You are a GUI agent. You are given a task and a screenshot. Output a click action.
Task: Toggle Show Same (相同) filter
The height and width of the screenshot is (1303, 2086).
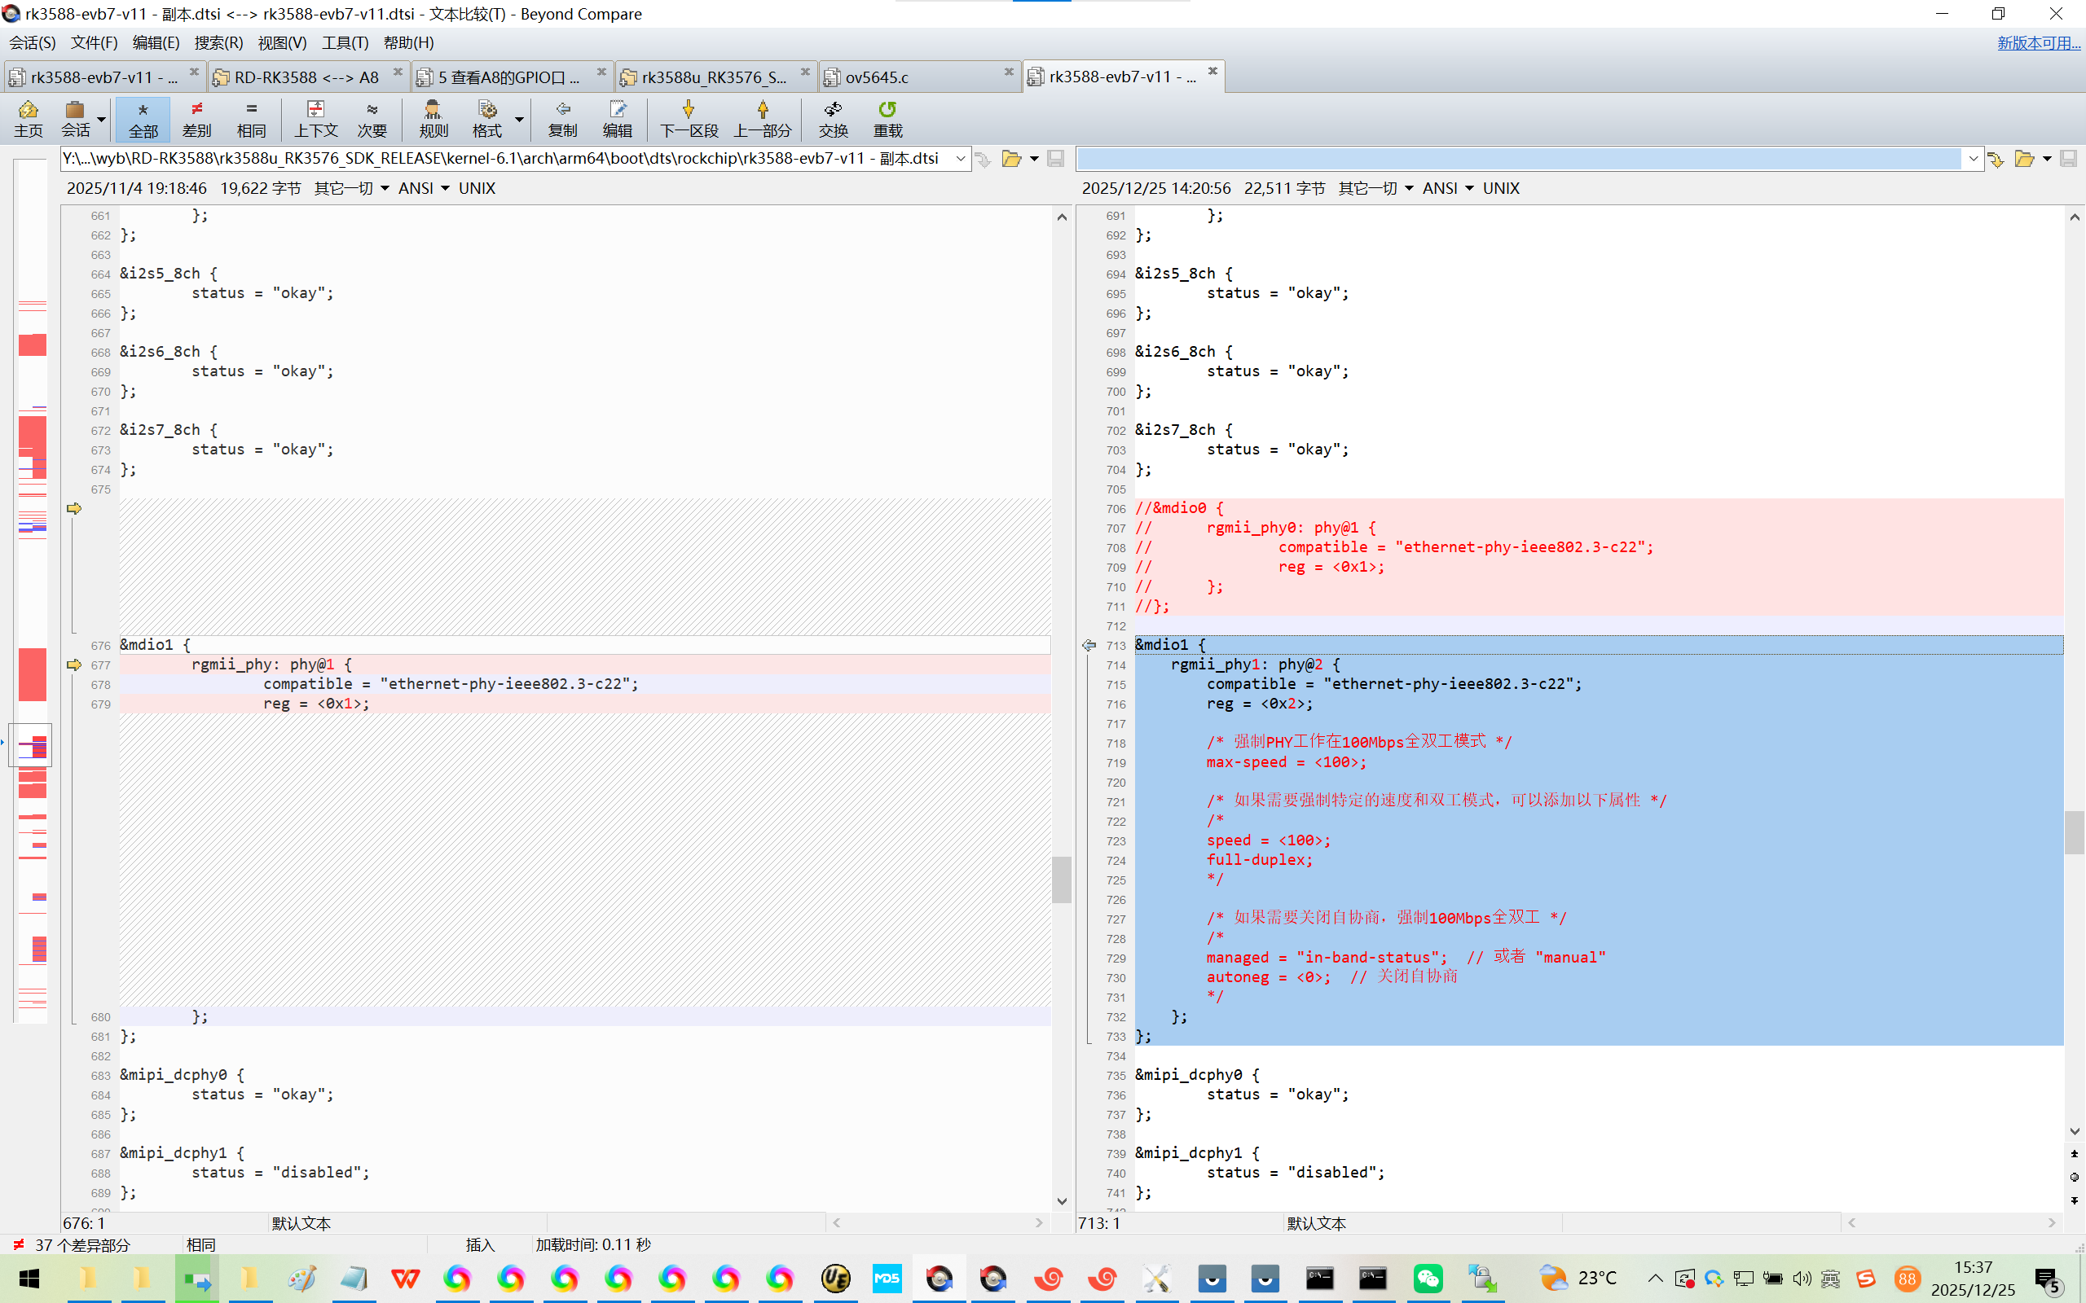(x=251, y=118)
